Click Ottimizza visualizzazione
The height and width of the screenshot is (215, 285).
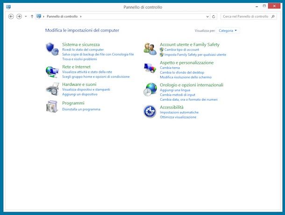178,117
